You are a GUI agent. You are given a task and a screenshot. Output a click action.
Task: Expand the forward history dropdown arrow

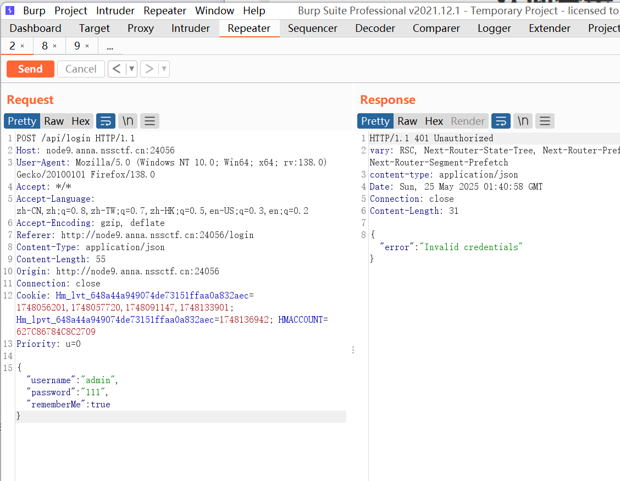pos(164,69)
